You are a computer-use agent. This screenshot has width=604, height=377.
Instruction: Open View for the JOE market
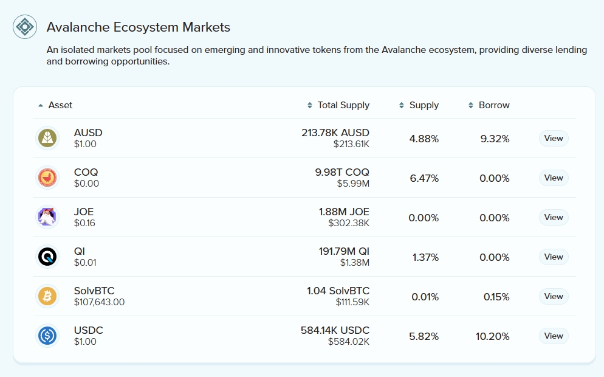coord(554,218)
